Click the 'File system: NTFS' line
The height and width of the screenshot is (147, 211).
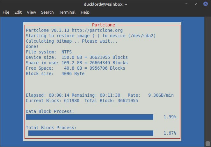coord(49,52)
